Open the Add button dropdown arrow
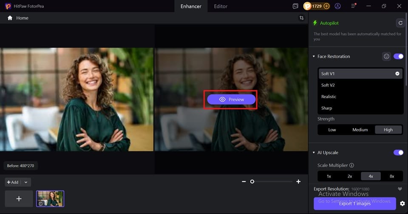 point(26,182)
